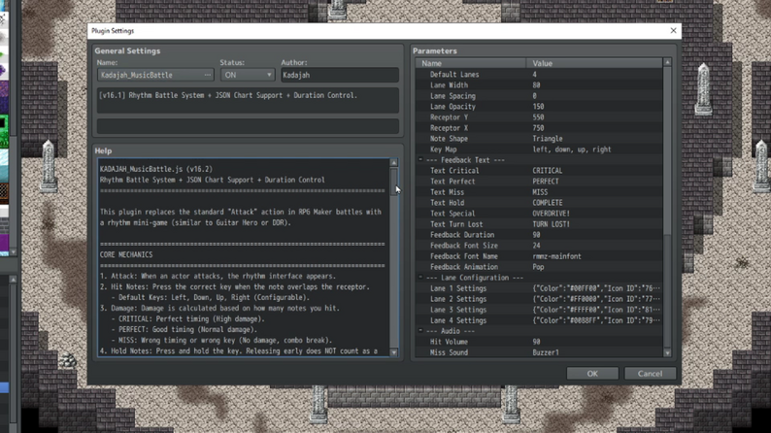
Task: Select the Hit Volume parameter
Action: 539,342
